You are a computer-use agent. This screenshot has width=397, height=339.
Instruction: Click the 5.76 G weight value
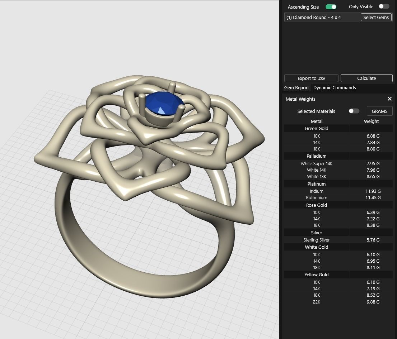point(373,240)
